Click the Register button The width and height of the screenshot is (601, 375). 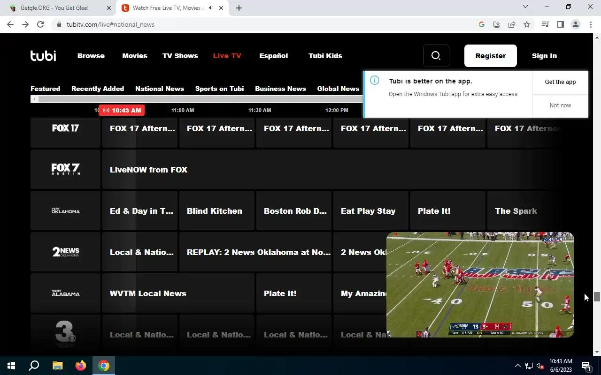491,56
